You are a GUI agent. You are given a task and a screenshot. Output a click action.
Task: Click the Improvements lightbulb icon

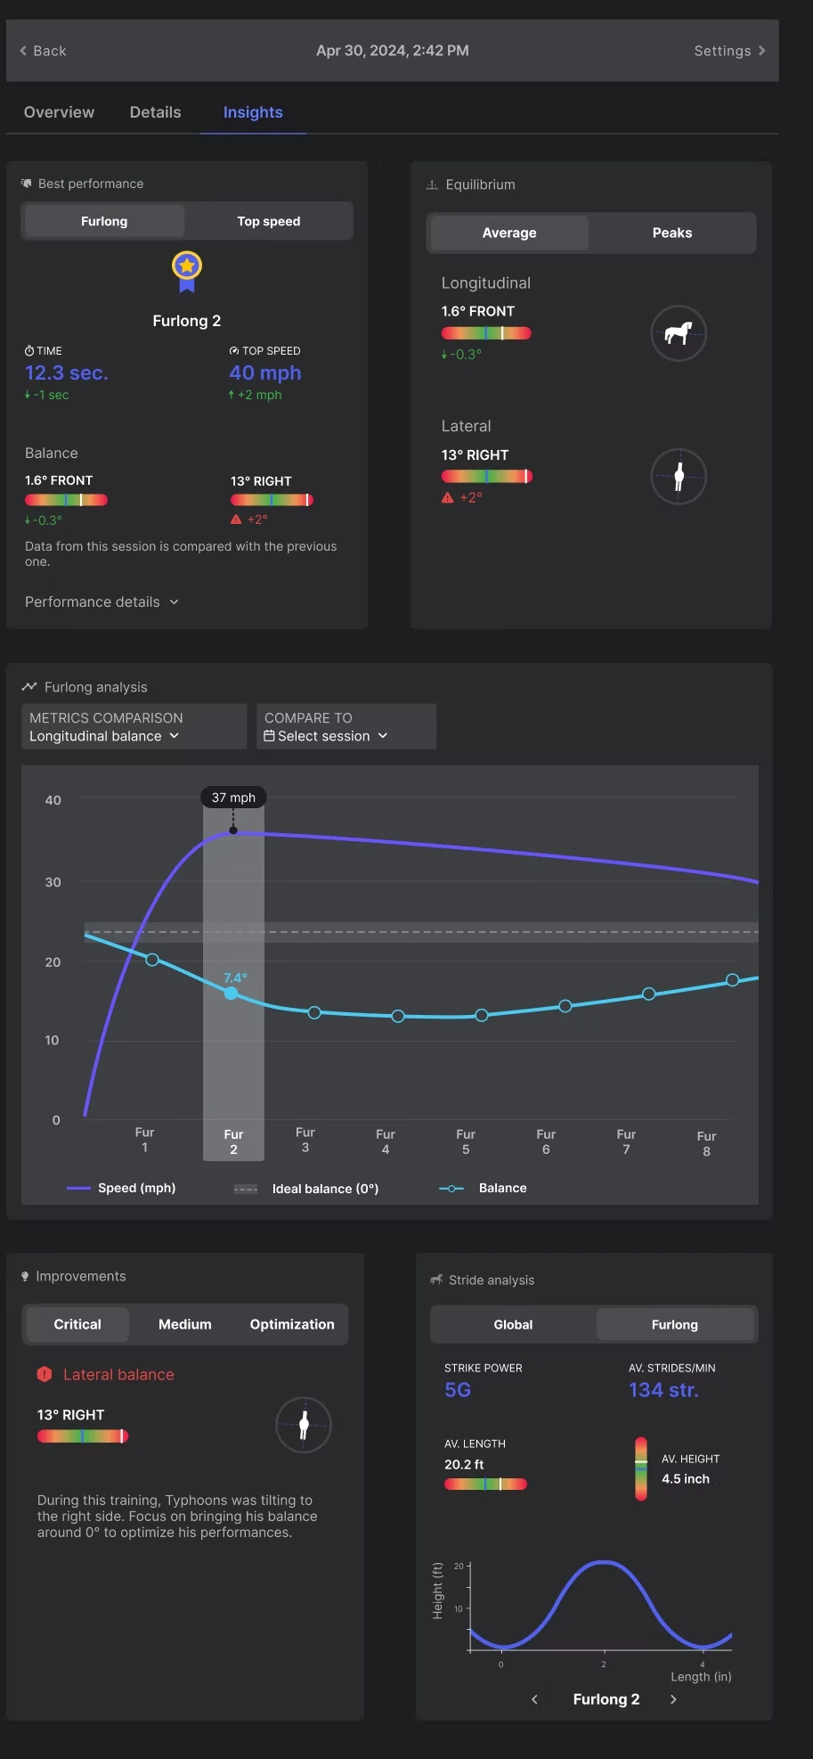(25, 1276)
